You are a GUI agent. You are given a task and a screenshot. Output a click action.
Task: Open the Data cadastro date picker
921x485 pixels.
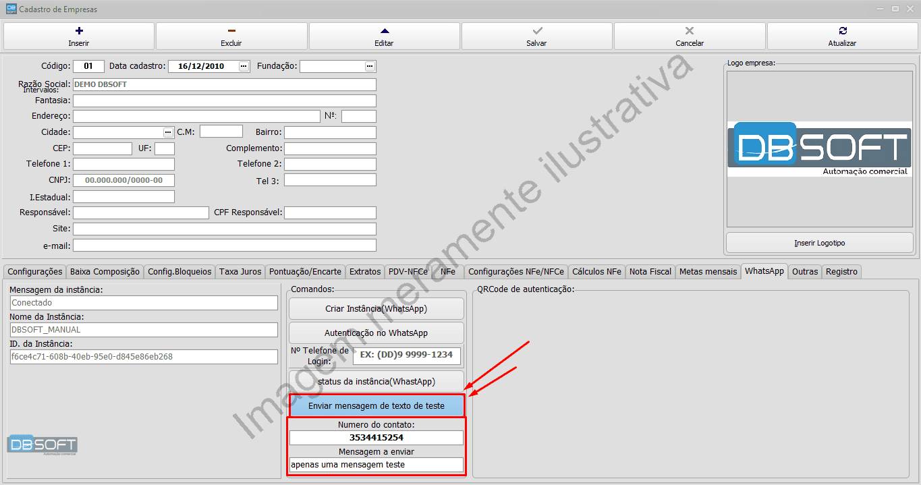242,65
